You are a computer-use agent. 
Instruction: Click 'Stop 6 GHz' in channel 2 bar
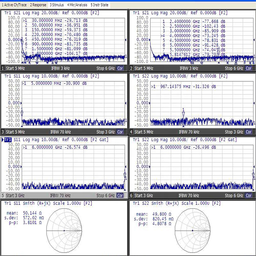(234, 68)
